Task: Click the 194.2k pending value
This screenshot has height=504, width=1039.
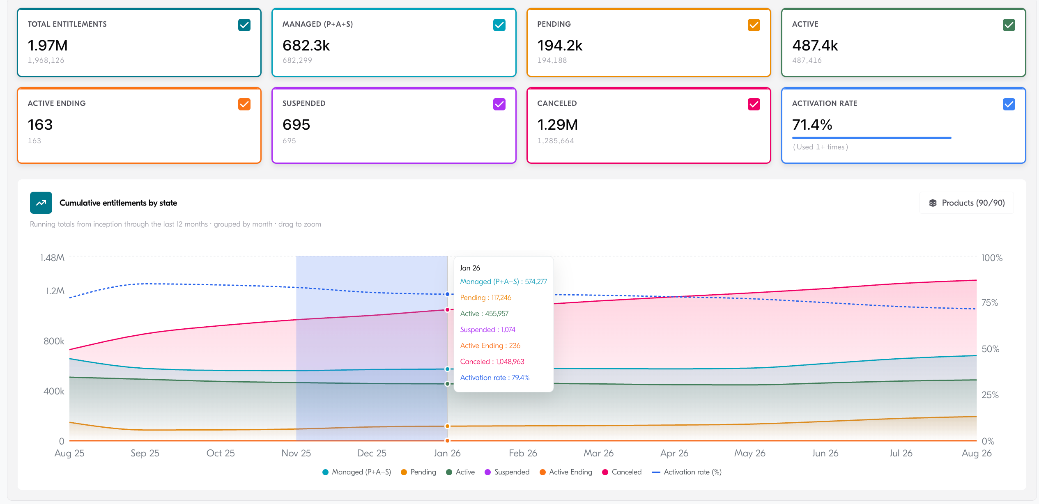Action: 560,45
